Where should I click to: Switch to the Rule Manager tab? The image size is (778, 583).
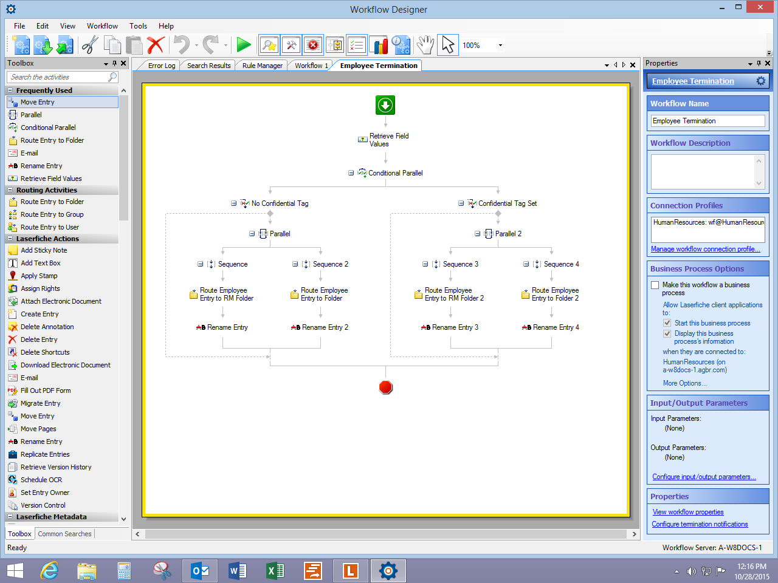(x=262, y=66)
